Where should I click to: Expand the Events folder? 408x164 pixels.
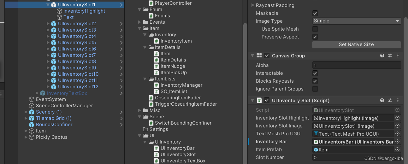click(x=140, y=22)
